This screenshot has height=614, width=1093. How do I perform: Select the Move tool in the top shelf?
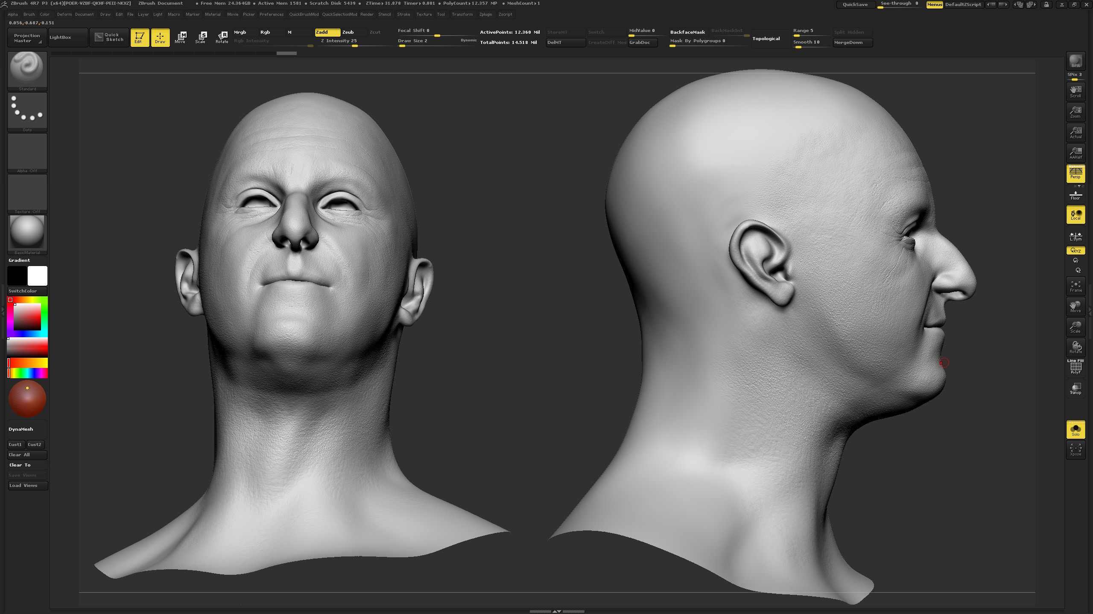point(180,38)
